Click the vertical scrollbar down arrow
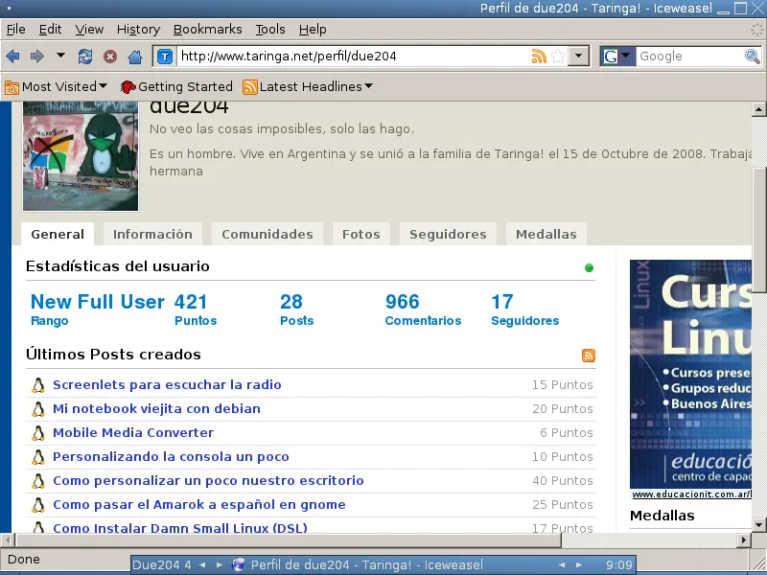Screen dimensions: 767x575 click(758, 525)
